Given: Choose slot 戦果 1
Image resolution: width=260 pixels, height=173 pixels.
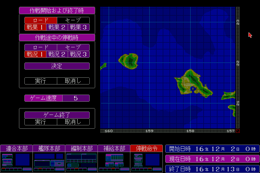Looking at the screenshot, I should pyautogui.click(x=35, y=27).
